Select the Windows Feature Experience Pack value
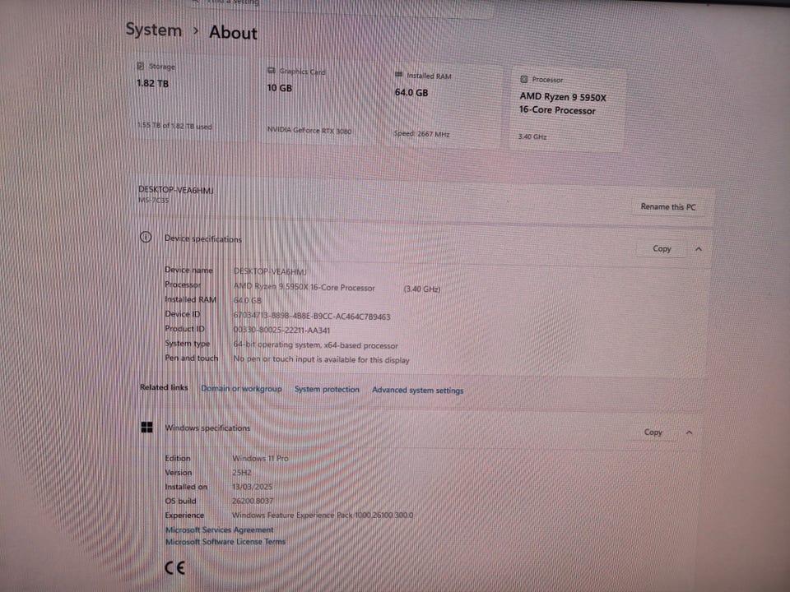Viewport: 790px width, 592px height. click(323, 515)
